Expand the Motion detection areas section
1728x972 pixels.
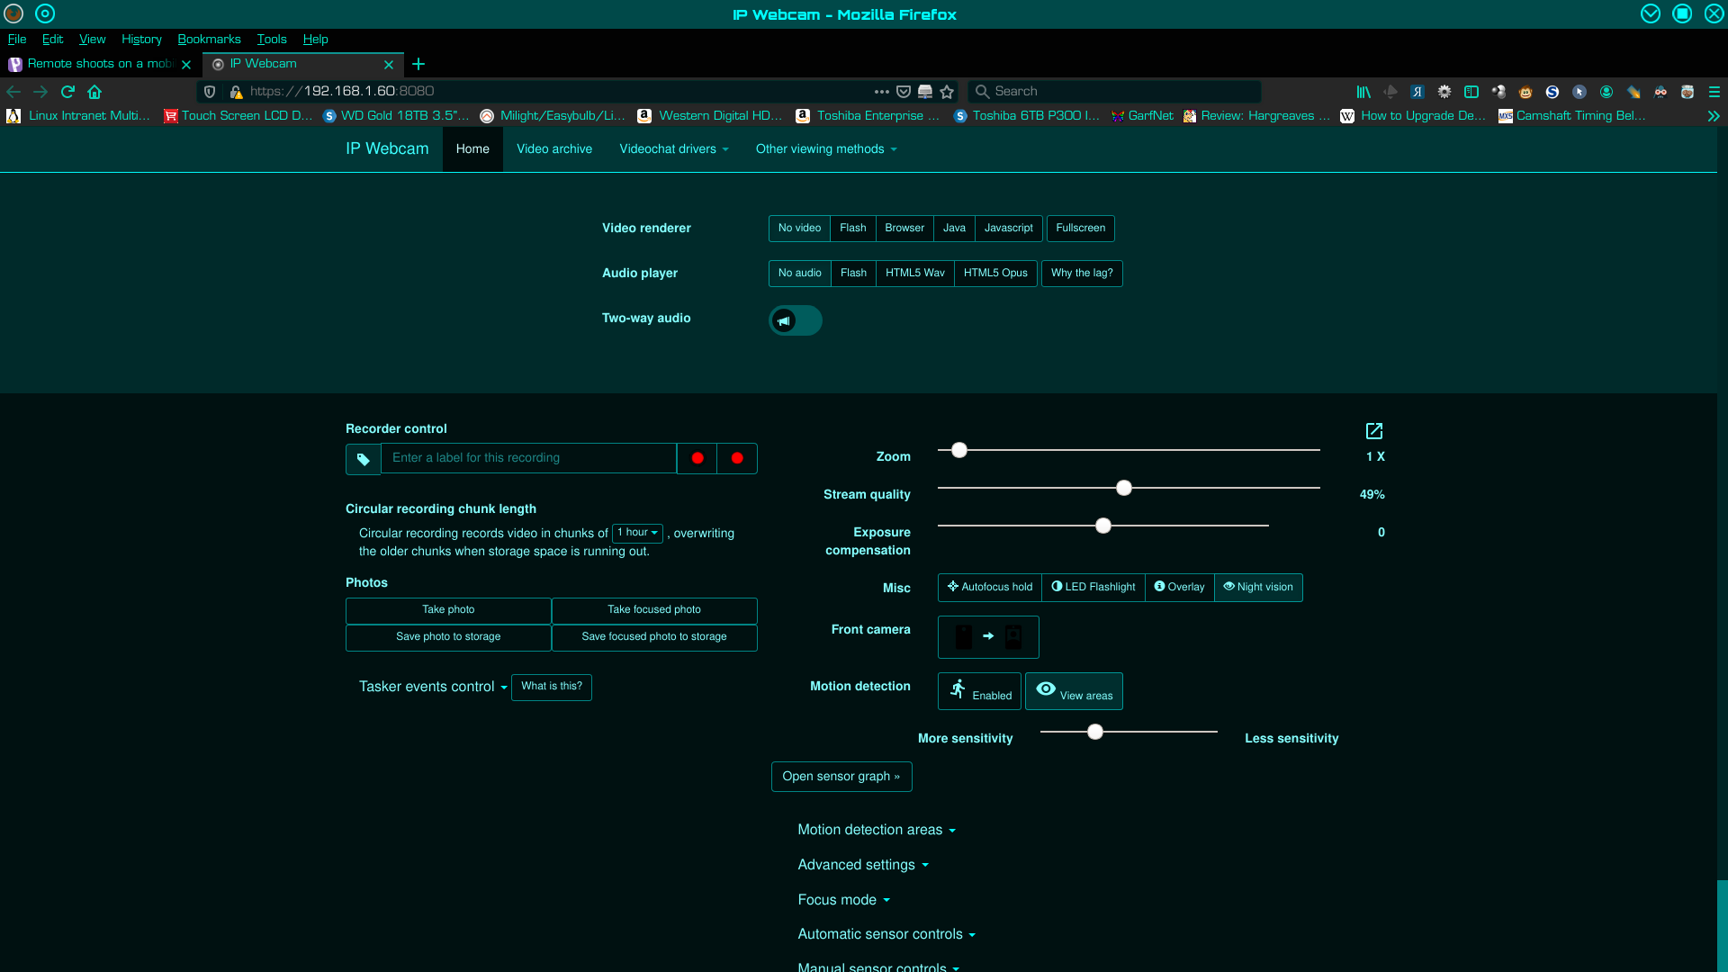[876, 830]
